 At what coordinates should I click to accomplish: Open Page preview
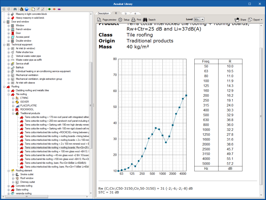click(x=107, y=20)
